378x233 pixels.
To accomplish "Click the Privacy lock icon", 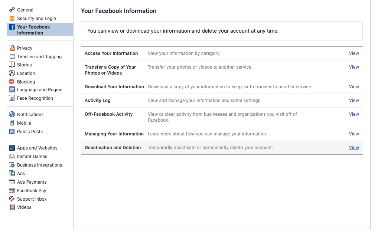I will point(12,48).
